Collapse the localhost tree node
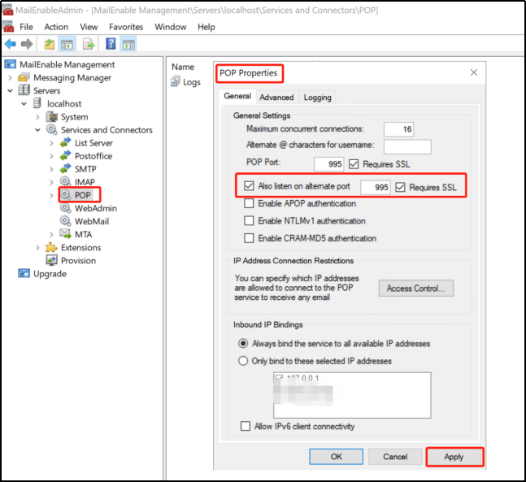The image size is (526, 482). (24, 104)
